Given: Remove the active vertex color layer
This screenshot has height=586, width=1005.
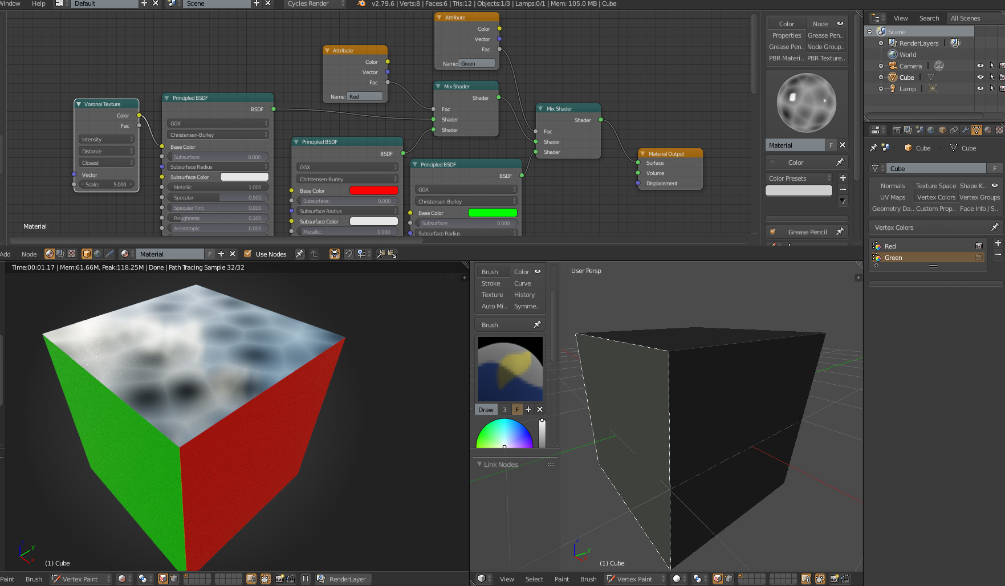Looking at the screenshot, I should 998,254.
